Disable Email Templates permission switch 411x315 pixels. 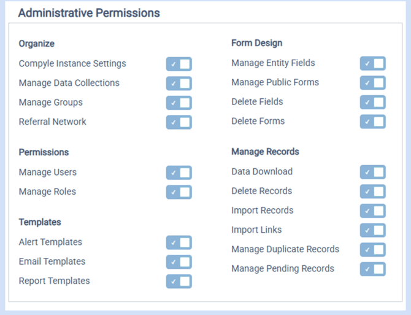[179, 262]
